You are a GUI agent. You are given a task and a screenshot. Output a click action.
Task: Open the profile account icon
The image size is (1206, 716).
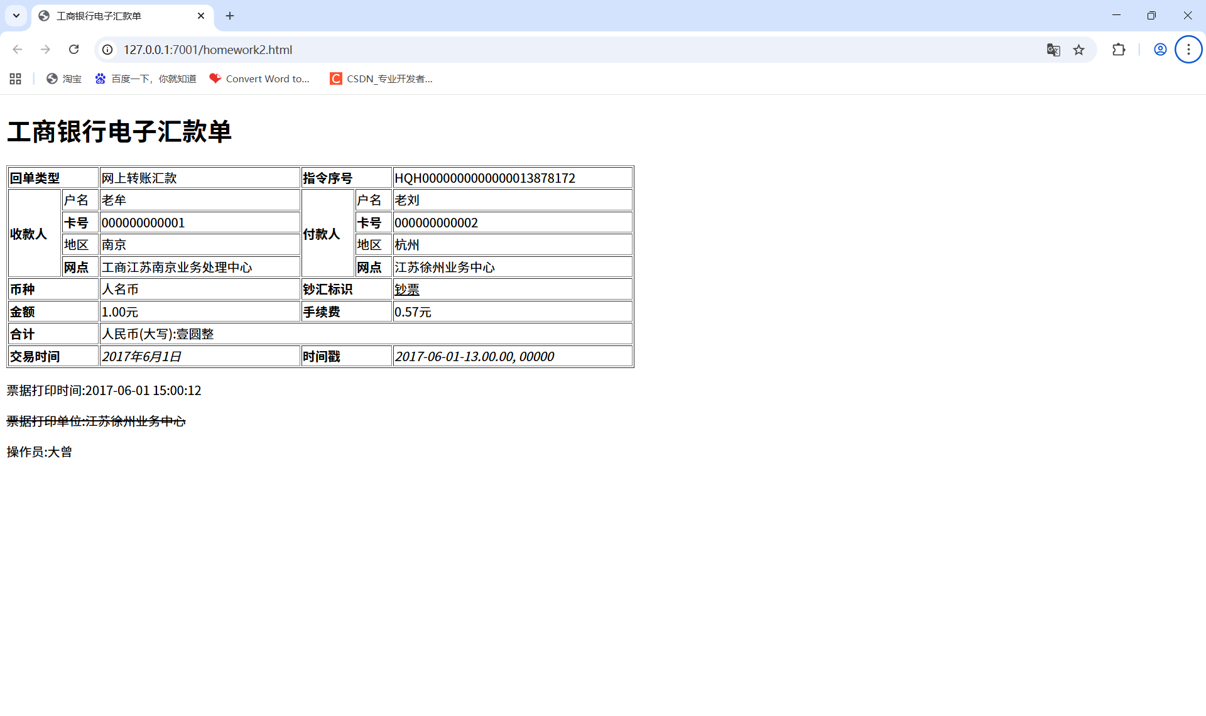[1160, 50]
